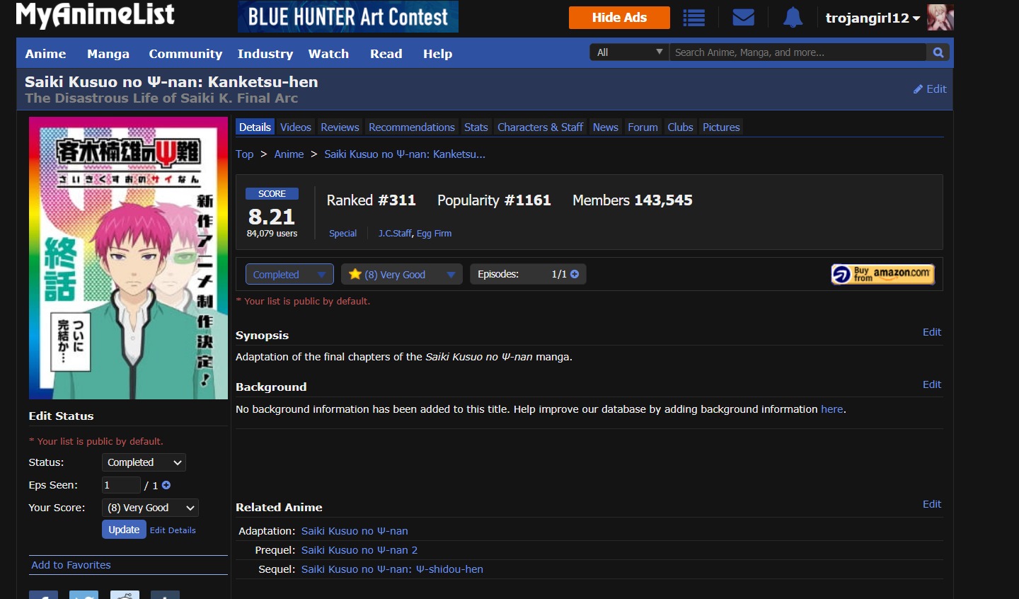Open the Your Score select in Edit Status

(150, 508)
